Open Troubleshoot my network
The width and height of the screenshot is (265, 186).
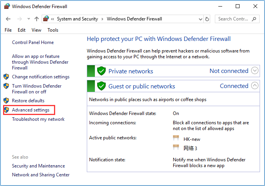(x=38, y=119)
